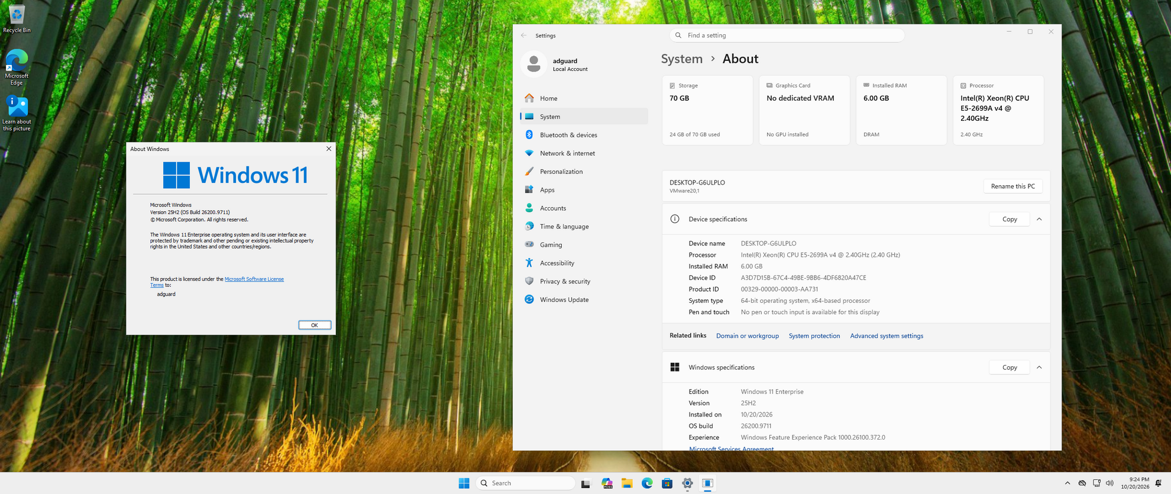Click Rename this PC button
Screen dimensions: 1171x494
pos(1013,186)
